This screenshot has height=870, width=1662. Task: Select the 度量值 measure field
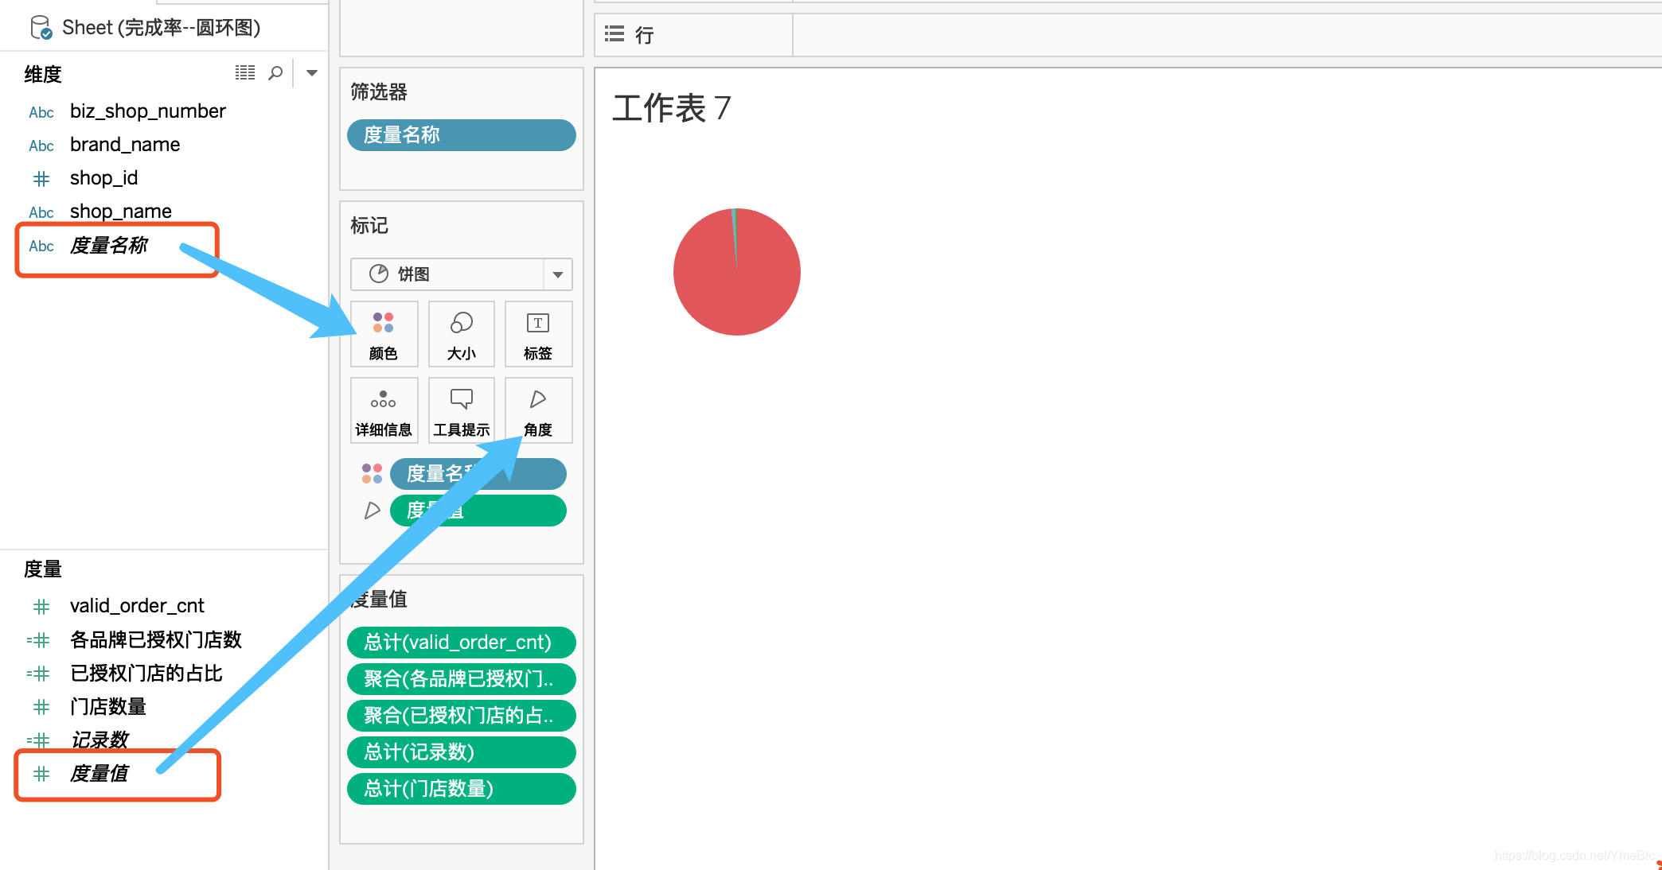99,774
